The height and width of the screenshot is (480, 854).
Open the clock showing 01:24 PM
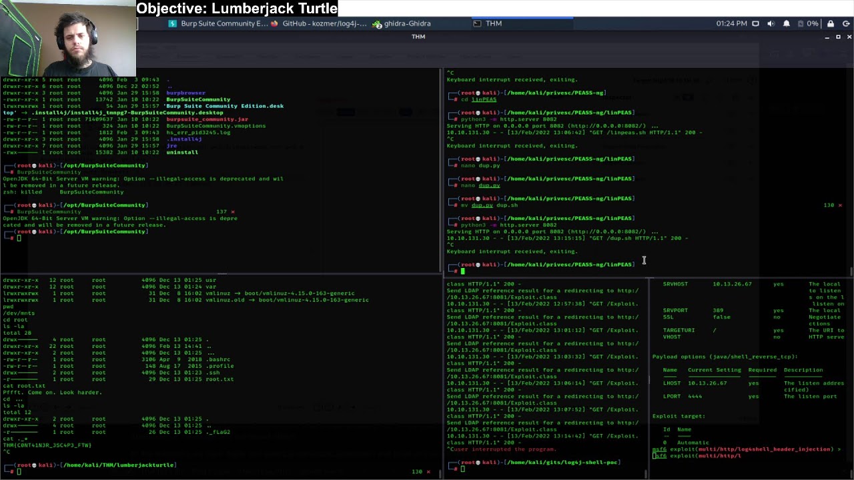pos(732,23)
